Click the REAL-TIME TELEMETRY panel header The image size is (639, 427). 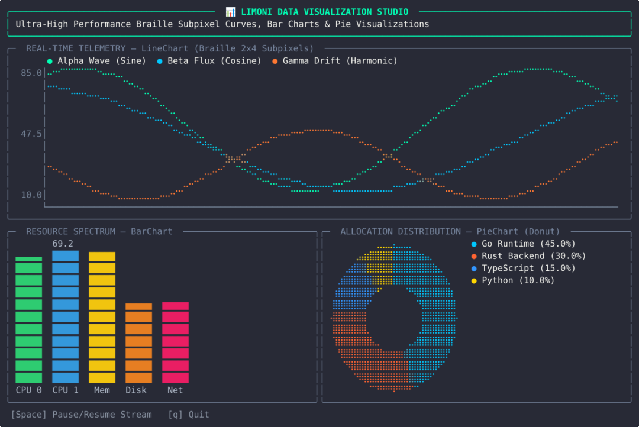point(170,48)
